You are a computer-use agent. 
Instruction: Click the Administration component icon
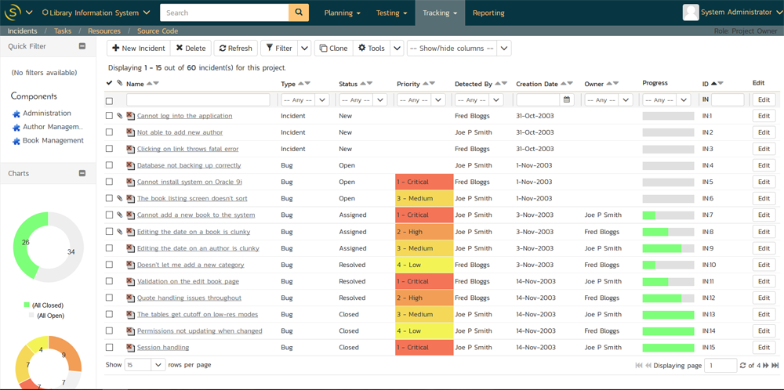pyautogui.click(x=16, y=114)
